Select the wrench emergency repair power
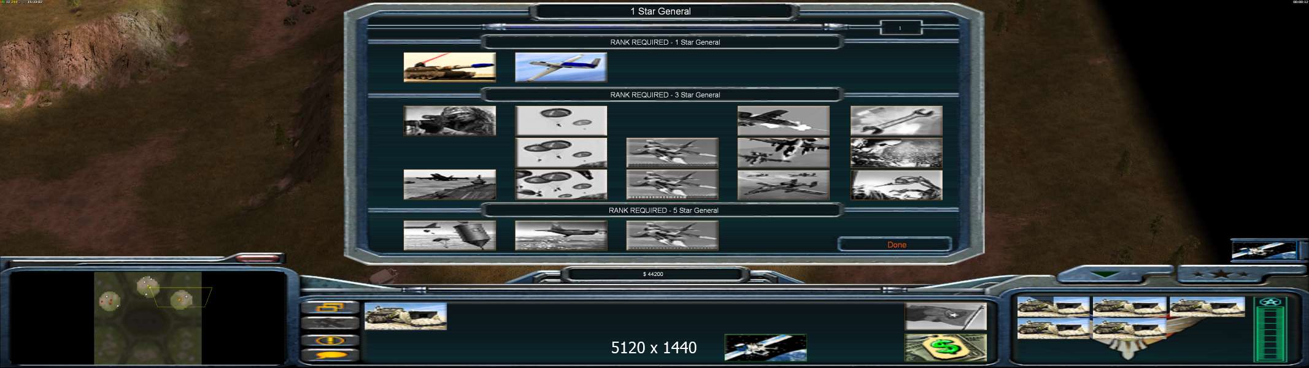Viewport: 1309px width, 368px height. (896, 121)
